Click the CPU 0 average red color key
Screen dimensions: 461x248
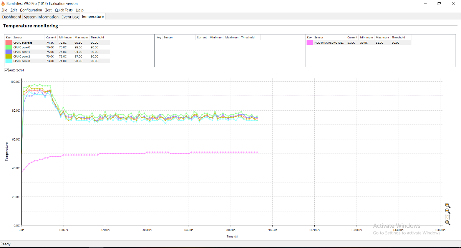point(8,43)
